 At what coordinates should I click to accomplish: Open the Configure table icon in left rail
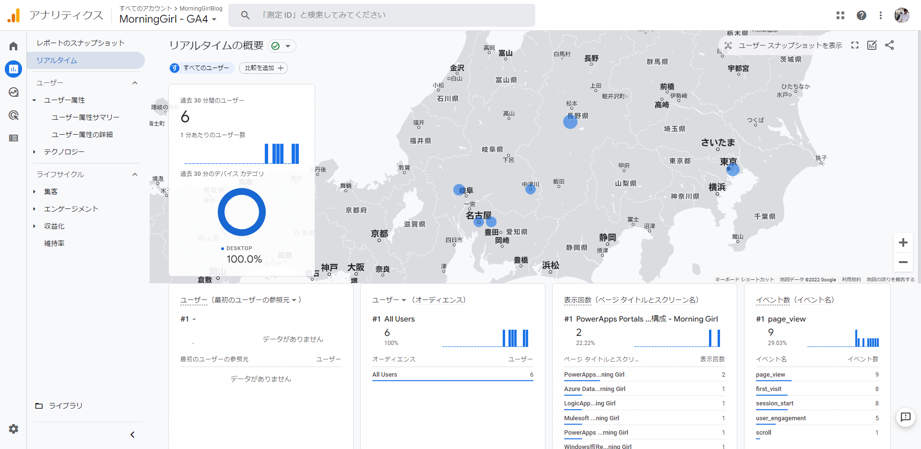pyautogui.click(x=13, y=138)
